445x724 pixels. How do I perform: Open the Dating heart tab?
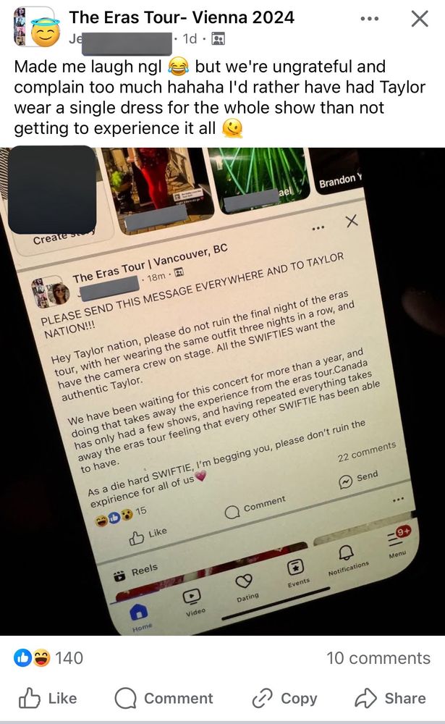pos(245,587)
